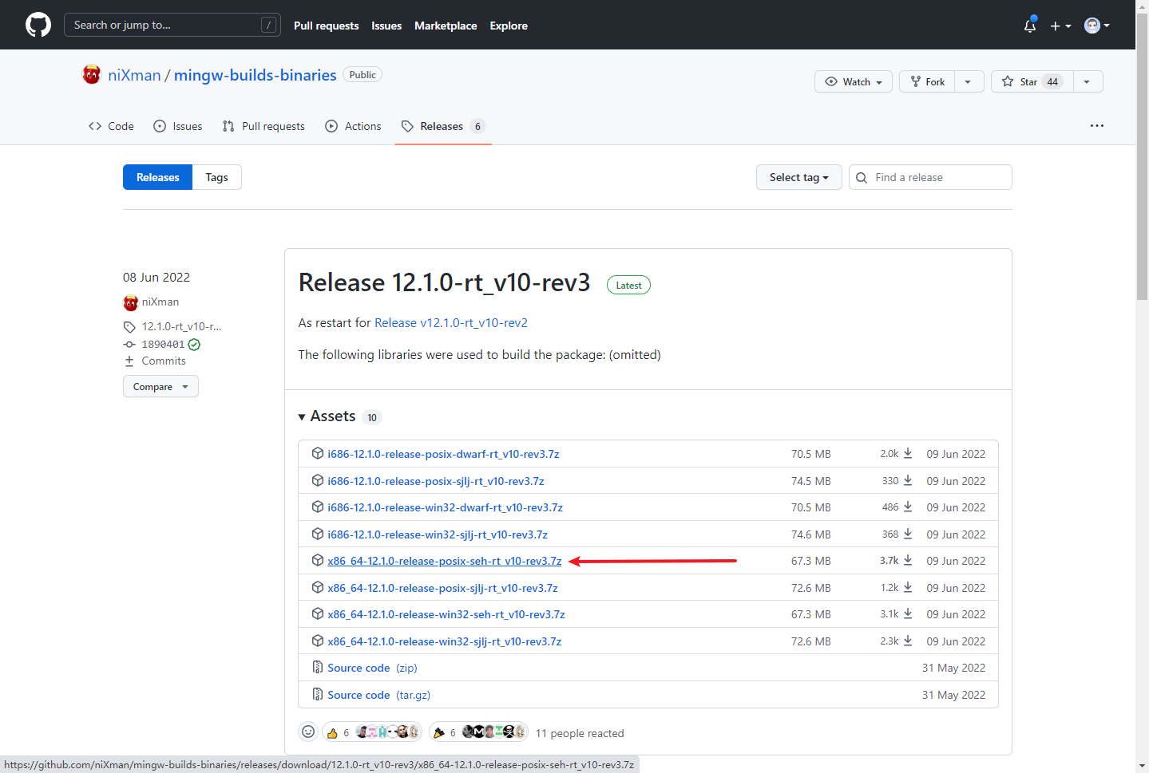1149x773 pixels.
Task: Click the Star button
Action: [1032, 81]
